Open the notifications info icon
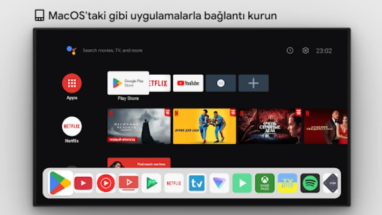This screenshot has width=382, height=215. pos(290,51)
